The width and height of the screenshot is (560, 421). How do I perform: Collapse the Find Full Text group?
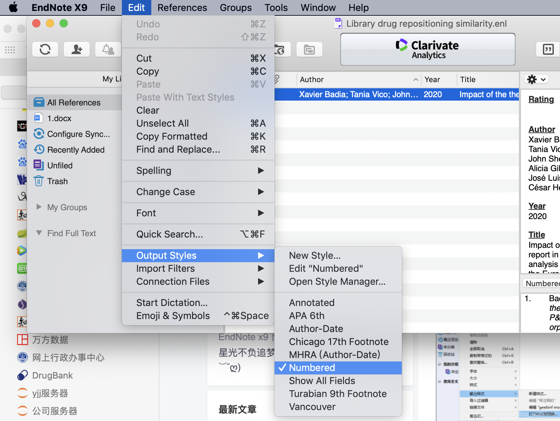tap(39, 233)
